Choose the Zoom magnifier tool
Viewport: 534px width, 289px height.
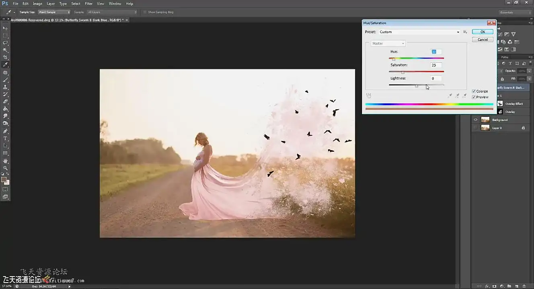tap(5, 168)
